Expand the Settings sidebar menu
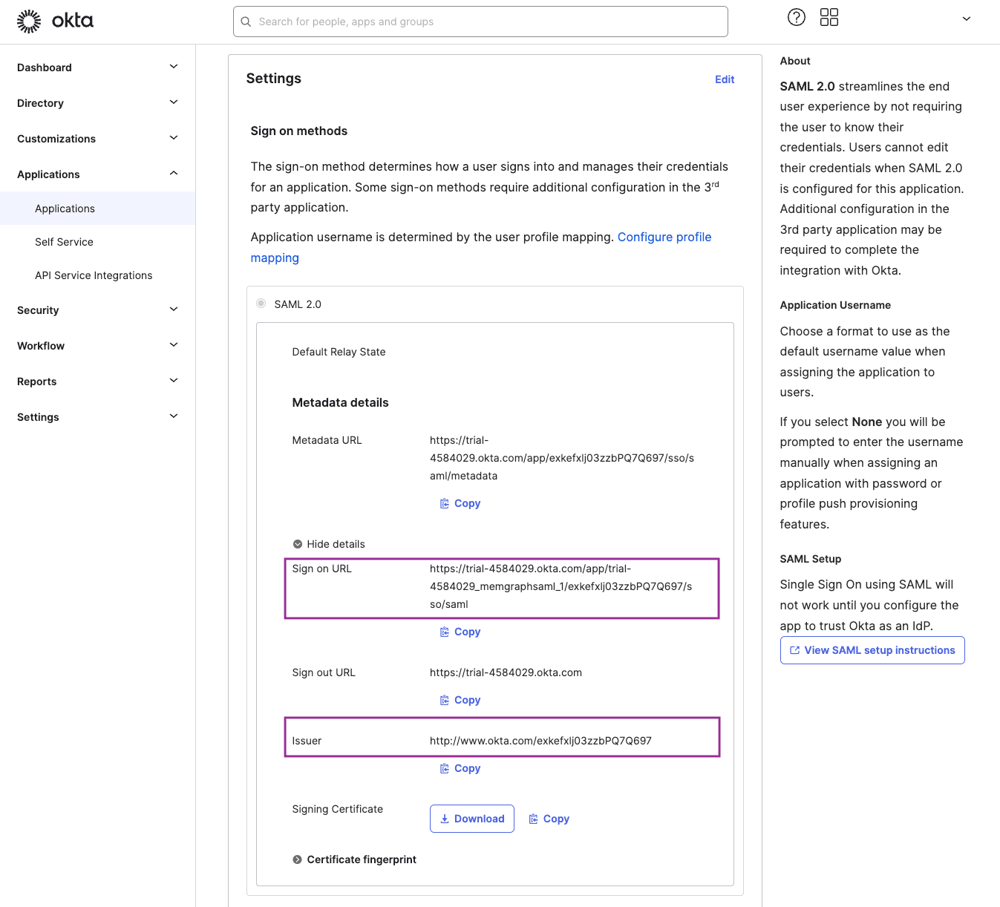Image resolution: width=1000 pixels, height=907 pixels. [97, 417]
